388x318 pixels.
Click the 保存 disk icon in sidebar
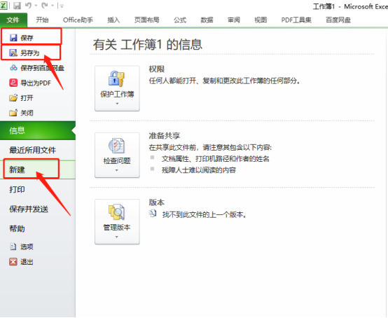[x=13, y=38]
